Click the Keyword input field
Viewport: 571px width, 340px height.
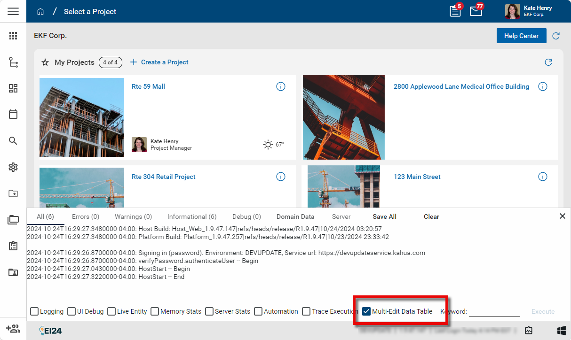point(494,311)
